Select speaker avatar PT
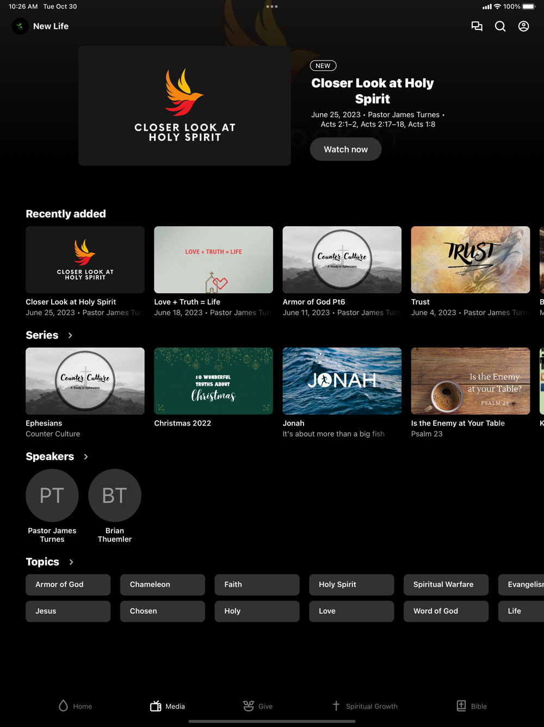This screenshot has width=544, height=727. coord(52,495)
